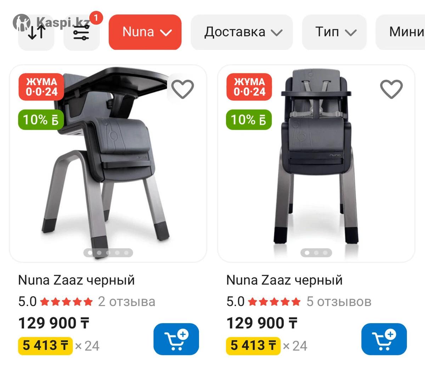
Task: Expand the Тип filter dropdown
Action: (x=334, y=32)
